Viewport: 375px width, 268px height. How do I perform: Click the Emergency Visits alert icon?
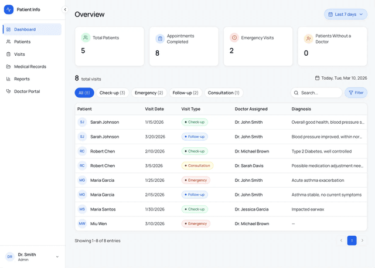pyautogui.click(x=234, y=38)
